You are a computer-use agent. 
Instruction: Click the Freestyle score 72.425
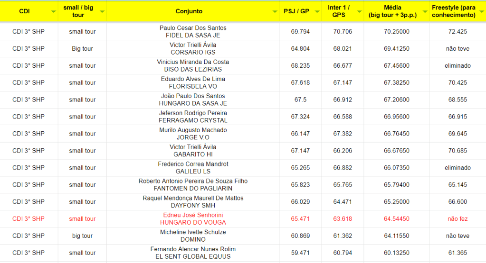[x=457, y=32]
